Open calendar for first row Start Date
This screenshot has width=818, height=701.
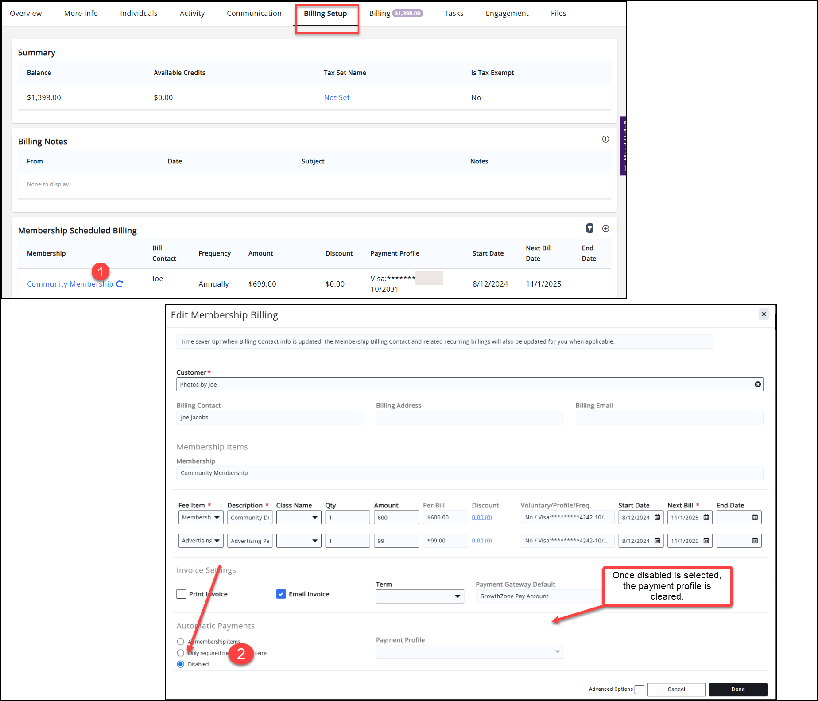pyautogui.click(x=657, y=517)
